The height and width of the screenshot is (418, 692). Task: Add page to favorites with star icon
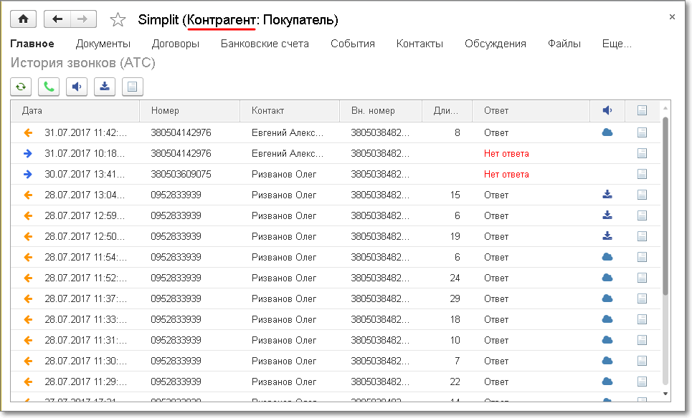click(118, 20)
